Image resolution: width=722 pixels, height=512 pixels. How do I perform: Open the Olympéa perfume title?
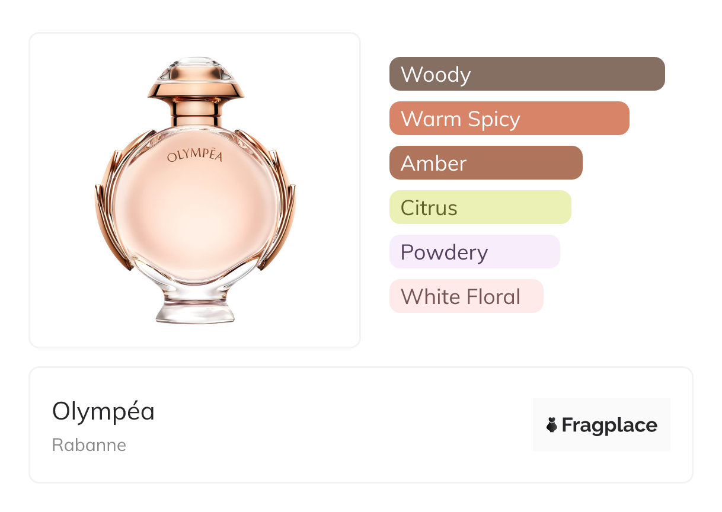tap(103, 411)
